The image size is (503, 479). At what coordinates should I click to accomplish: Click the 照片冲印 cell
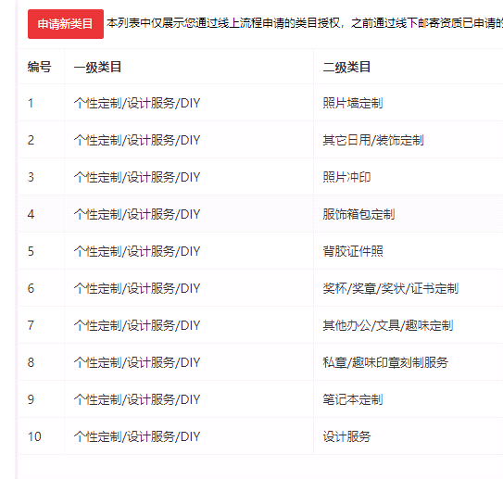(346, 177)
